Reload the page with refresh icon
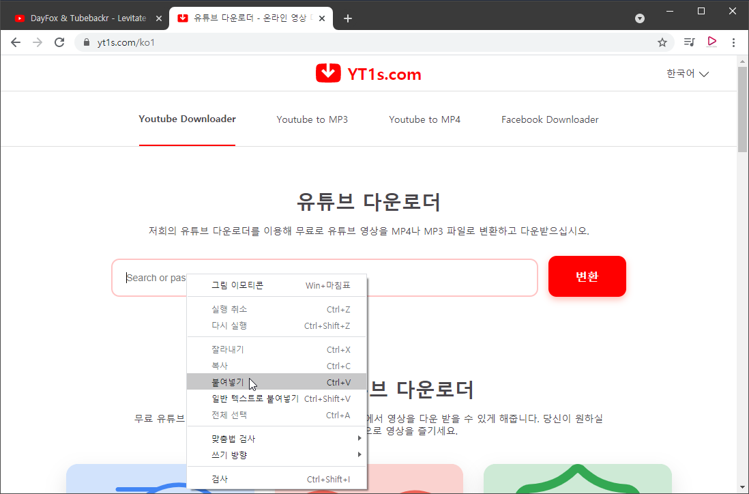The width and height of the screenshot is (749, 494). (59, 42)
